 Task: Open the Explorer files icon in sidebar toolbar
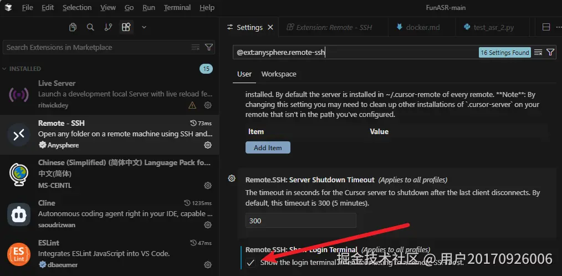pyautogui.click(x=73, y=27)
